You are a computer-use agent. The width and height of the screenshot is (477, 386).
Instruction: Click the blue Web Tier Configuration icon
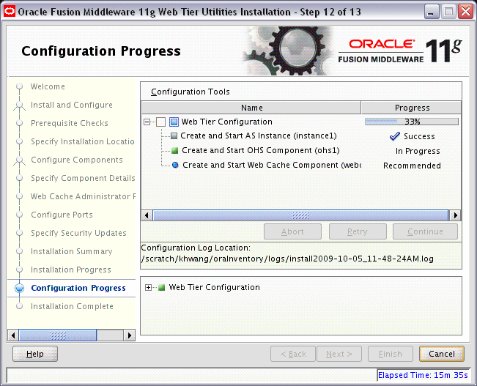pos(174,122)
